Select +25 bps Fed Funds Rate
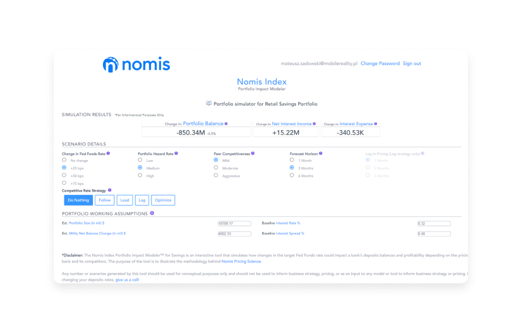Image resolution: width=521 pixels, height=332 pixels. tap(64, 168)
